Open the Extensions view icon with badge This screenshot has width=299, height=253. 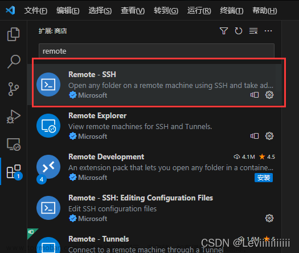coord(14,172)
